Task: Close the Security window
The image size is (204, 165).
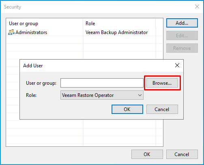Action: tap(197, 6)
